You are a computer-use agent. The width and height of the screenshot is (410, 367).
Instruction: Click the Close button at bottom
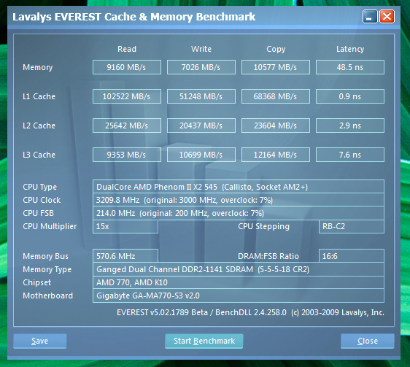point(368,341)
